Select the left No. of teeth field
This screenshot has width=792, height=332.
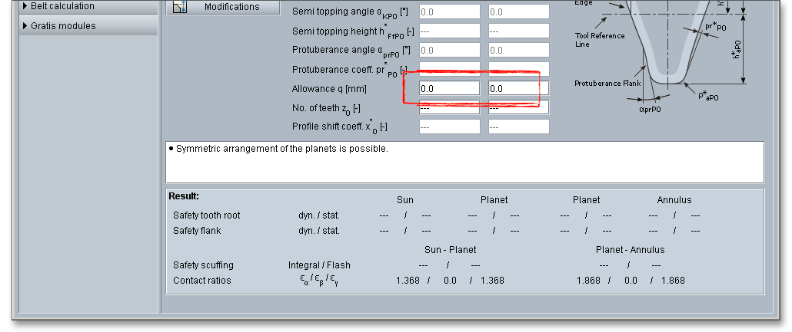449,108
